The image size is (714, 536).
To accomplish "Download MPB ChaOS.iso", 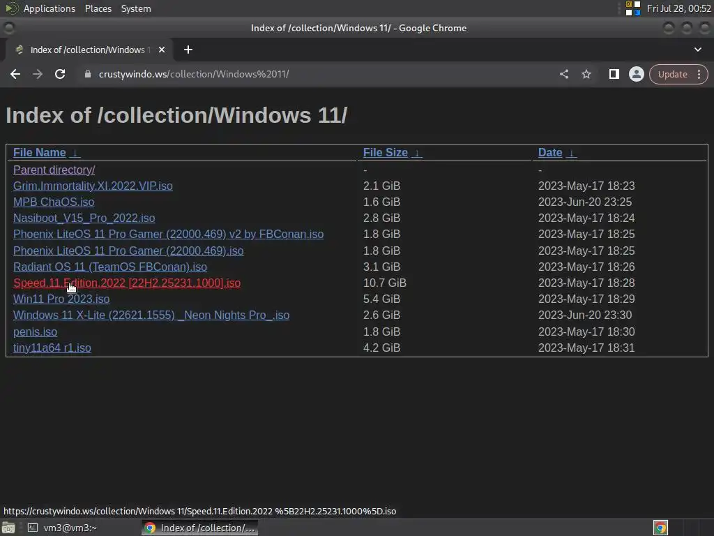I will (54, 202).
